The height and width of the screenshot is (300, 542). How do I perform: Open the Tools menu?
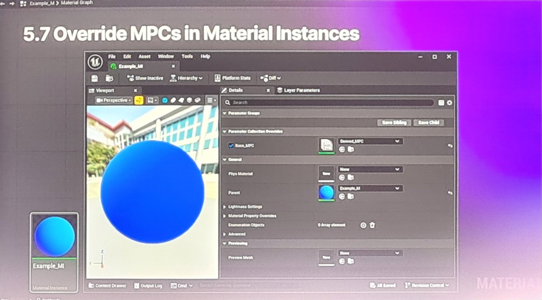[x=187, y=56]
